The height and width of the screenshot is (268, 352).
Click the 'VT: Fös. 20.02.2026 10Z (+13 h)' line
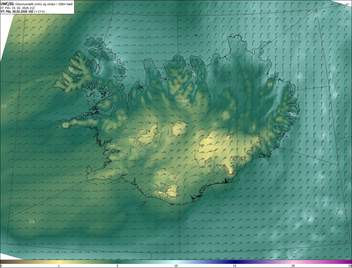tap(23, 12)
